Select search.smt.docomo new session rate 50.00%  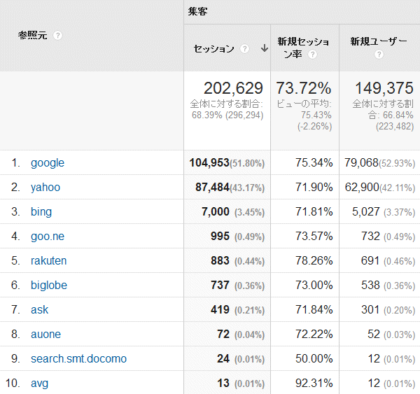[314, 359]
